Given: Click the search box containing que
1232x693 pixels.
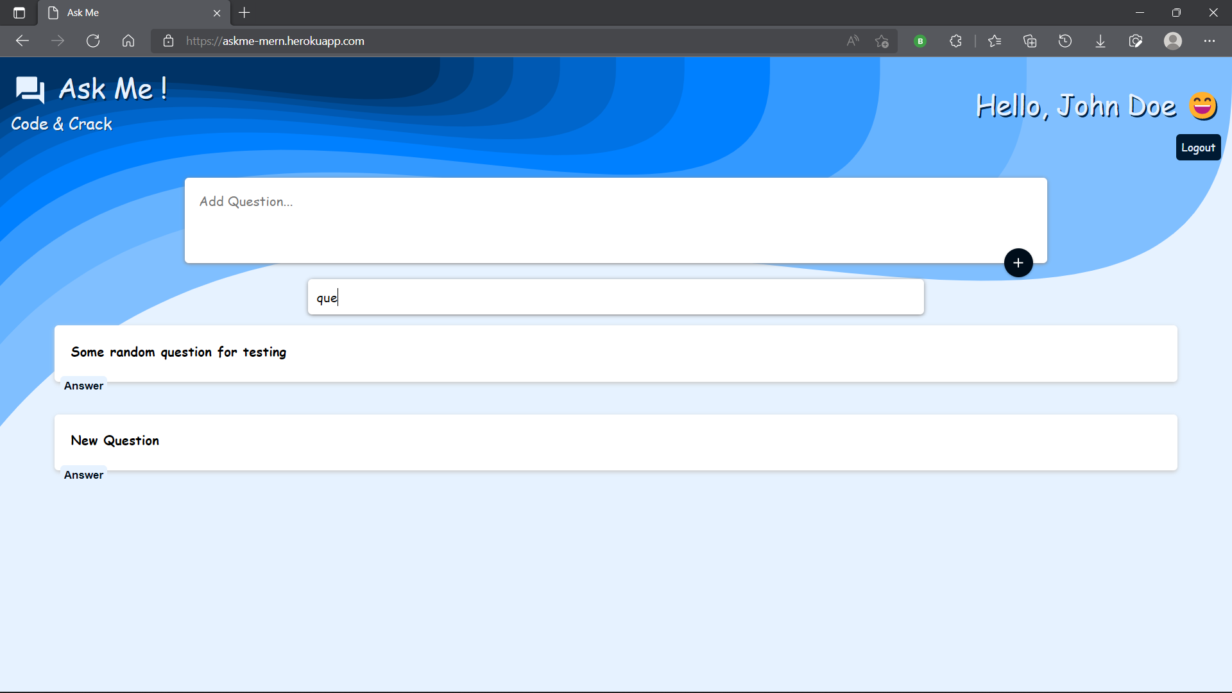Looking at the screenshot, I should coord(616,297).
